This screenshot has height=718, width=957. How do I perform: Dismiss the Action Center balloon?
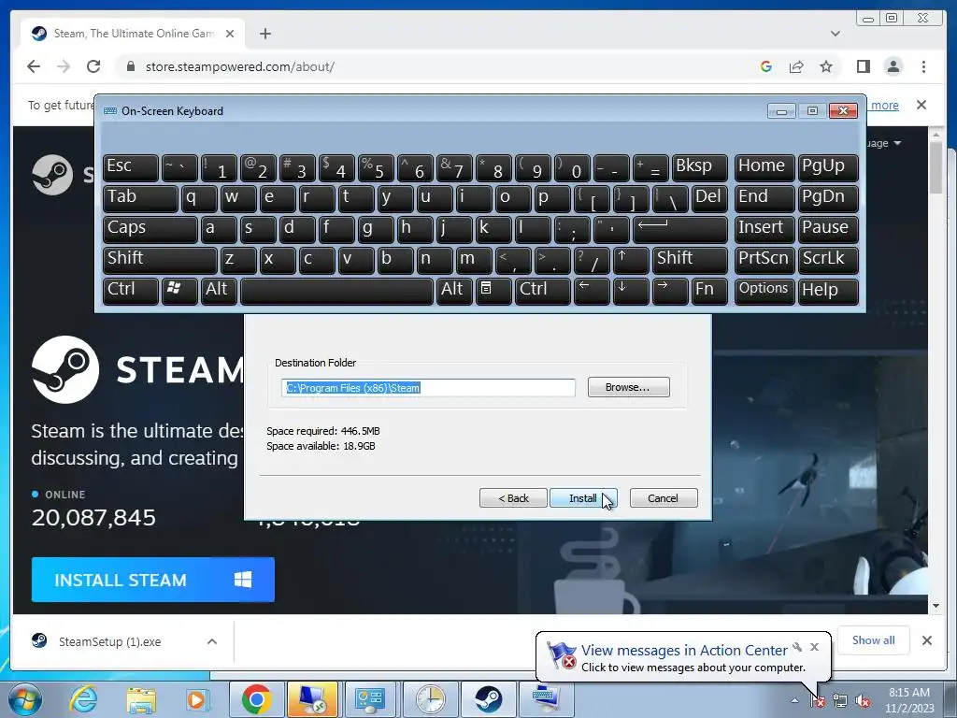[x=814, y=647]
